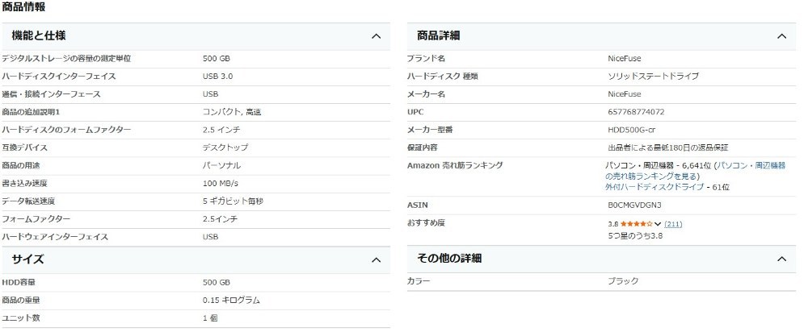The width and height of the screenshot is (808, 332).
Task: Select the 互換デバイス label
Action: [25, 147]
